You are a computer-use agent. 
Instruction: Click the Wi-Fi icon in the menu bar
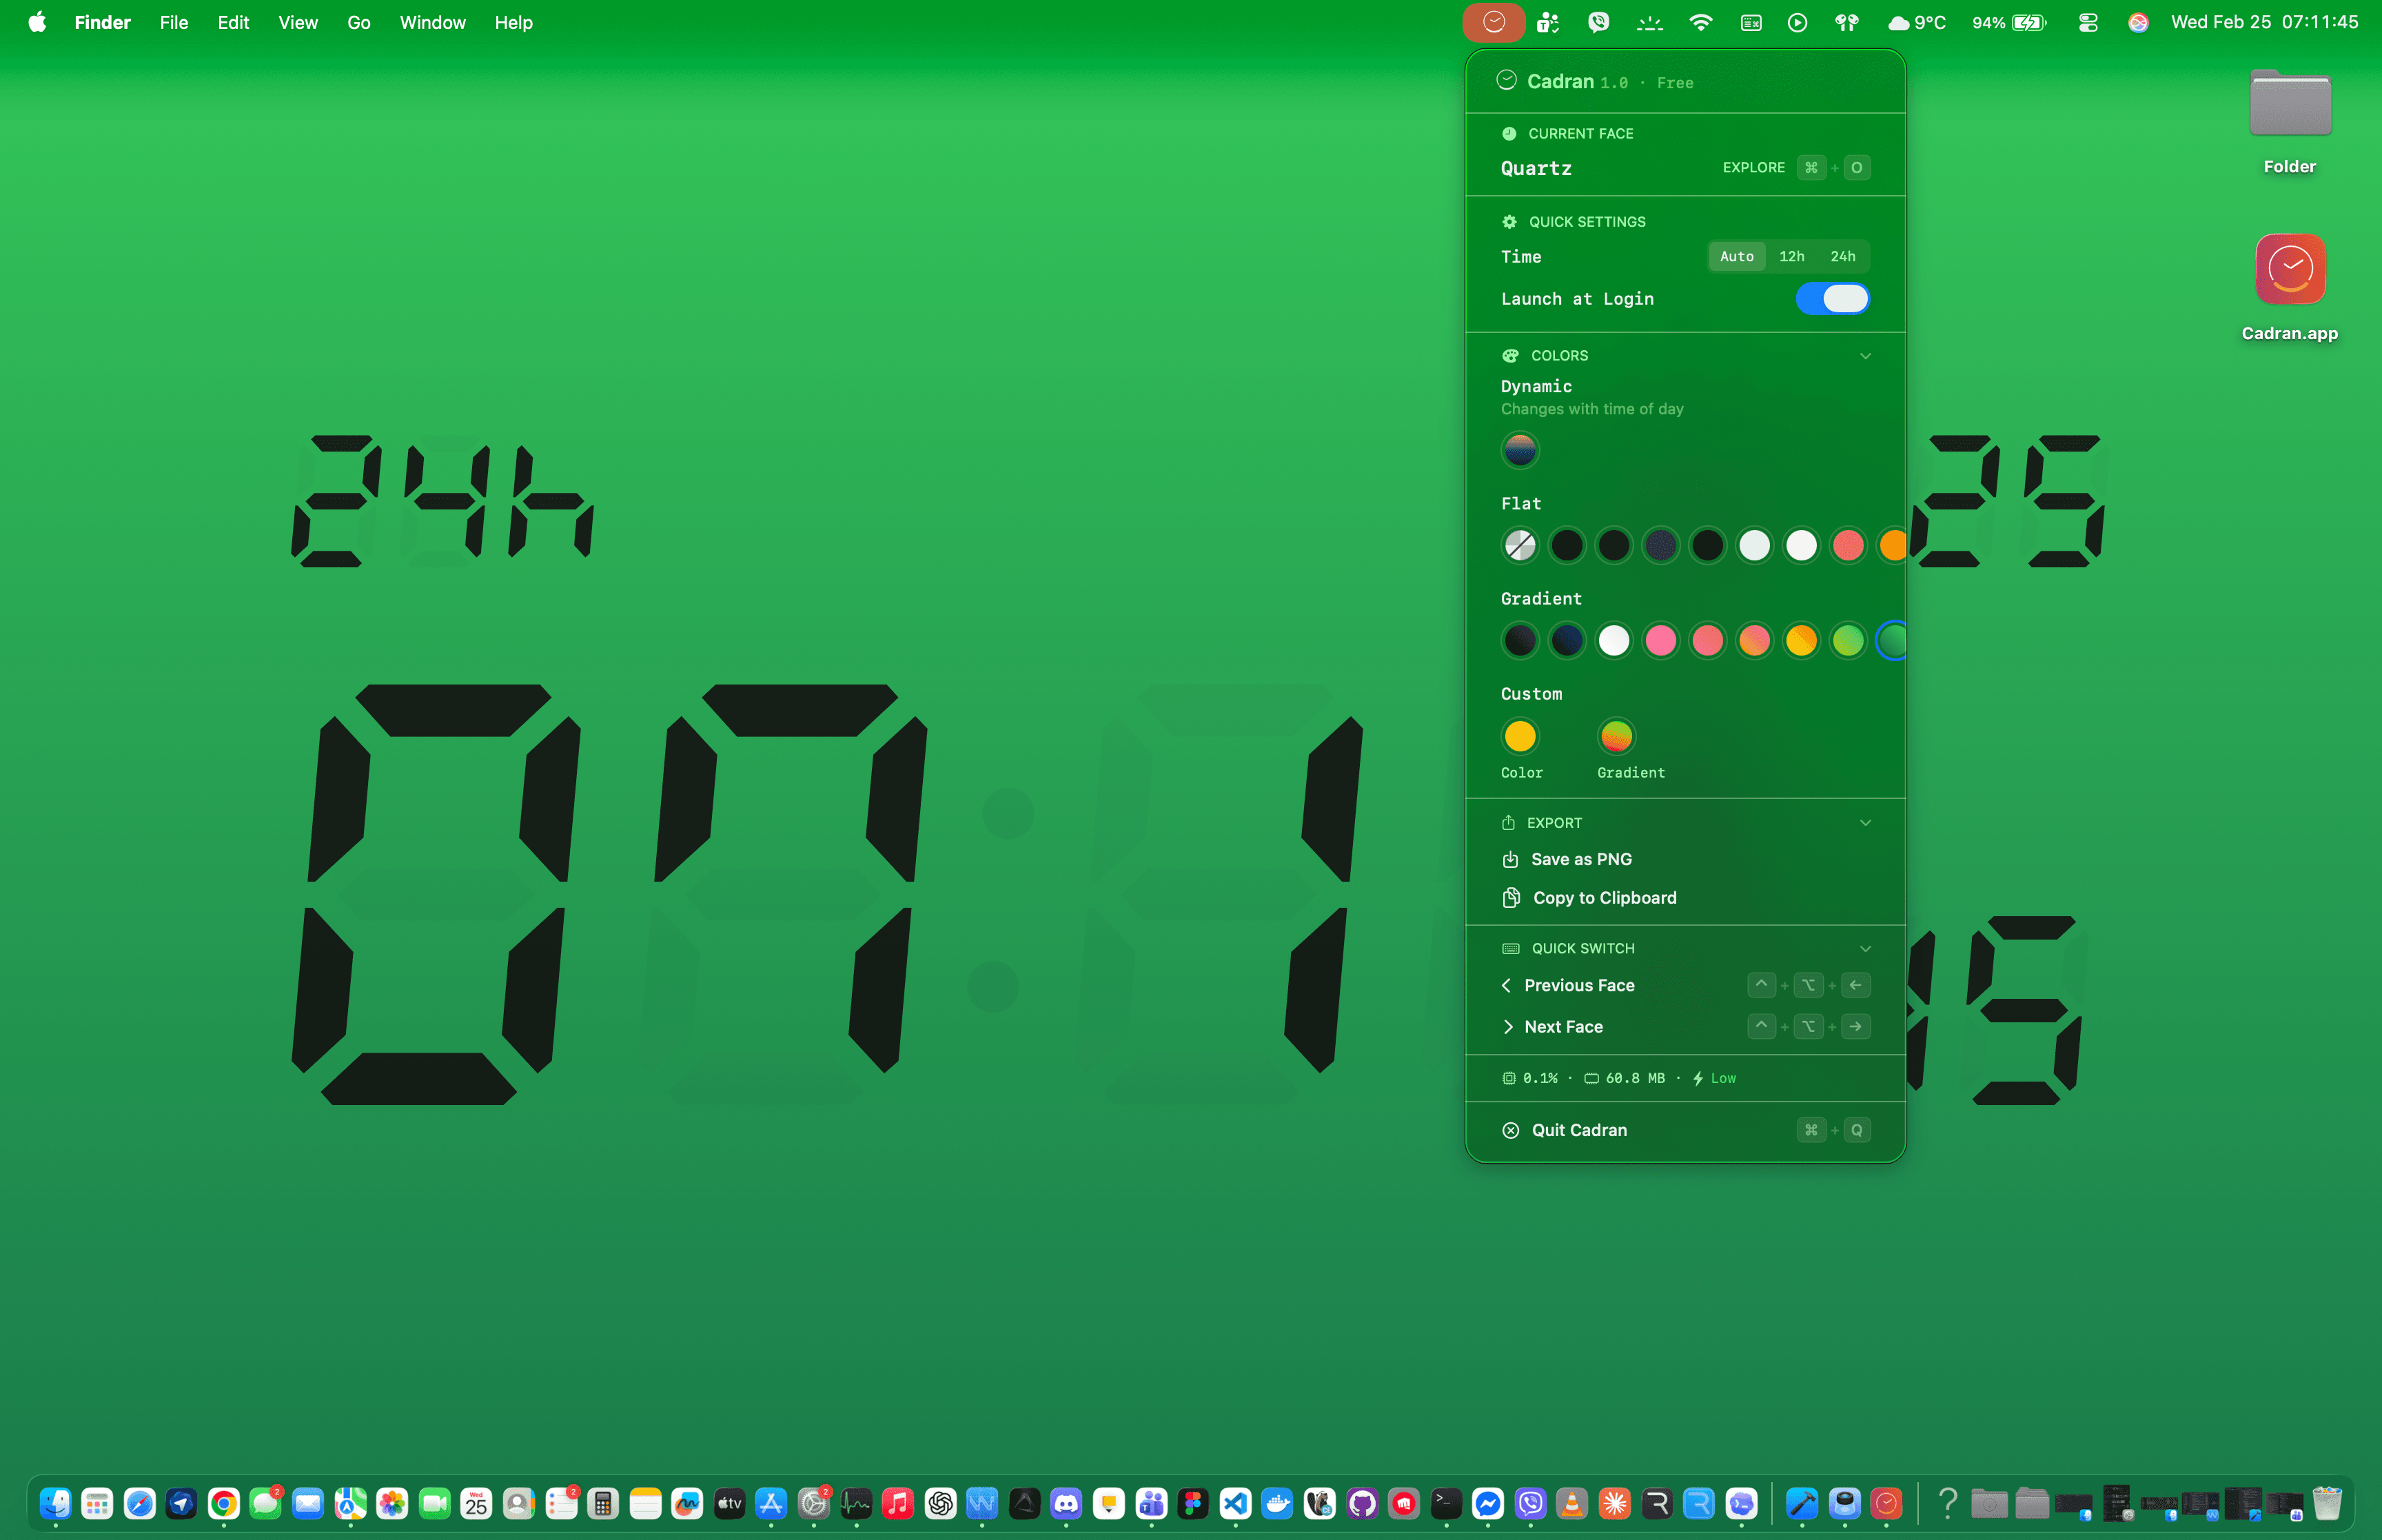(1700, 22)
